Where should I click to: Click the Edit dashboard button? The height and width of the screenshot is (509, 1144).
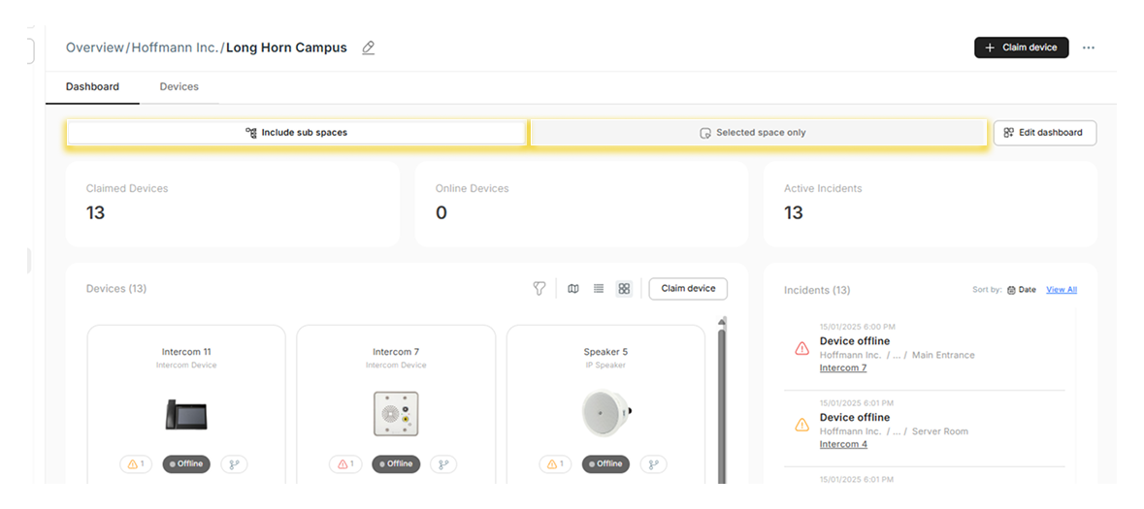click(1045, 133)
